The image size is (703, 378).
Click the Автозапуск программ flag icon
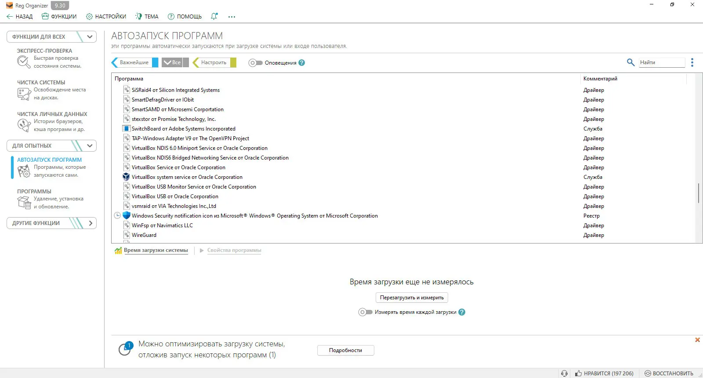click(x=24, y=171)
